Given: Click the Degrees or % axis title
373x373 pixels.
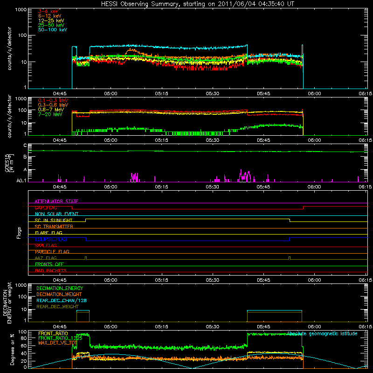Looking at the screenshot, I should (13, 349).
